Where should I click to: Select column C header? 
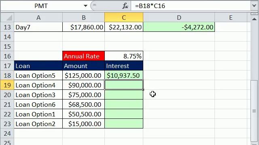point(124,17)
